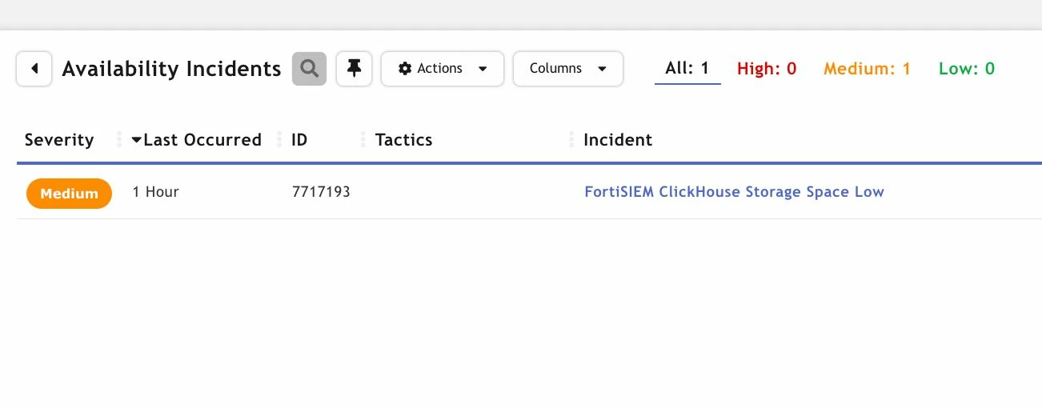Click the column handle left of Incident header
This screenshot has height=408, width=1042.
click(571, 140)
